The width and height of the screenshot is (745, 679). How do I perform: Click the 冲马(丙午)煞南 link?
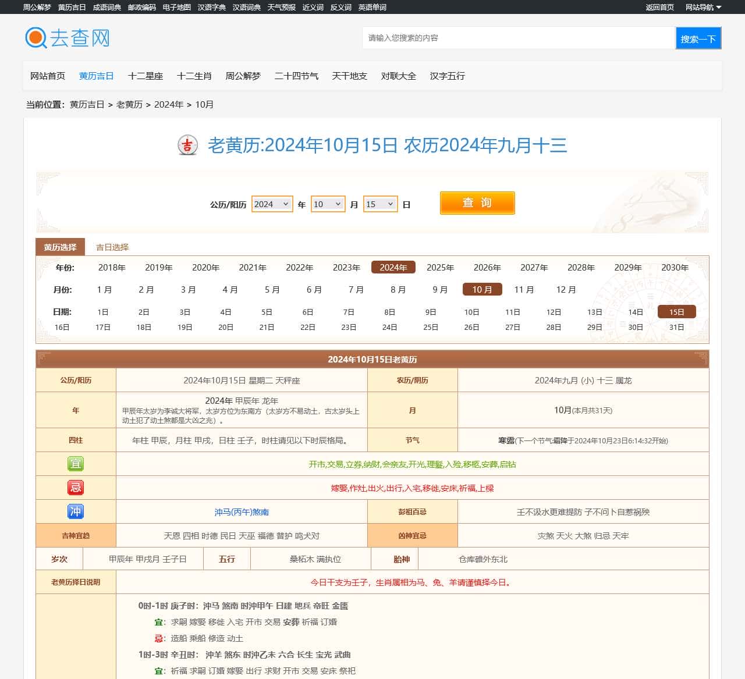point(242,512)
